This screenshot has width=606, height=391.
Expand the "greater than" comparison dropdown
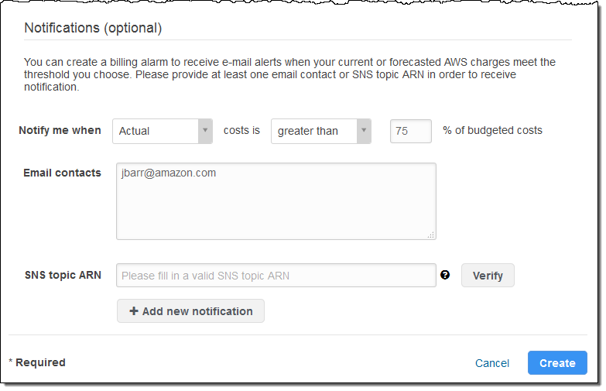tap(320, 131)
